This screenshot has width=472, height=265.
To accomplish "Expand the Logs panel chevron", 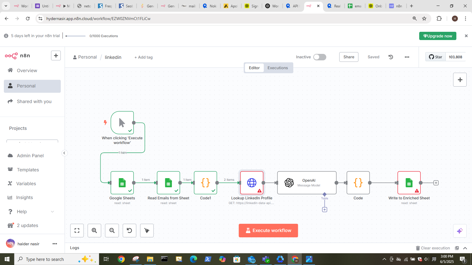I will tap(465, 248).
